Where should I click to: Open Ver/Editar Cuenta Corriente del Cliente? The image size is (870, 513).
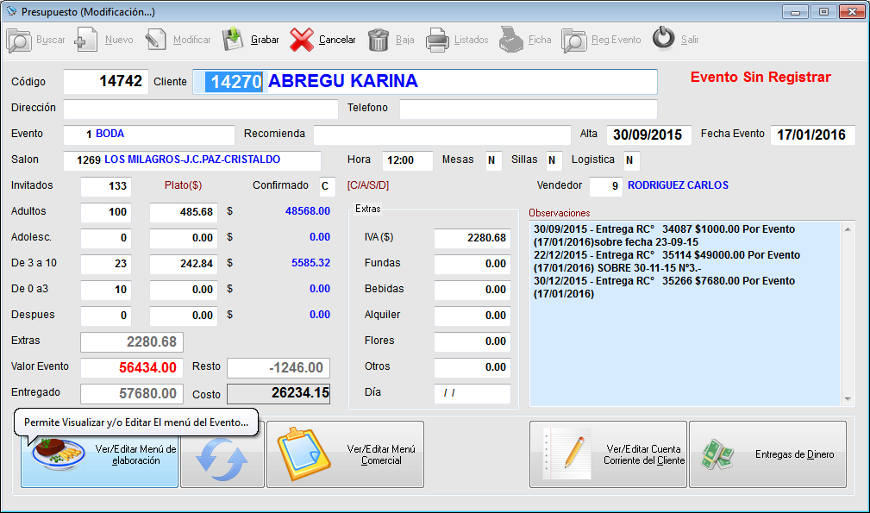(608, 454)
